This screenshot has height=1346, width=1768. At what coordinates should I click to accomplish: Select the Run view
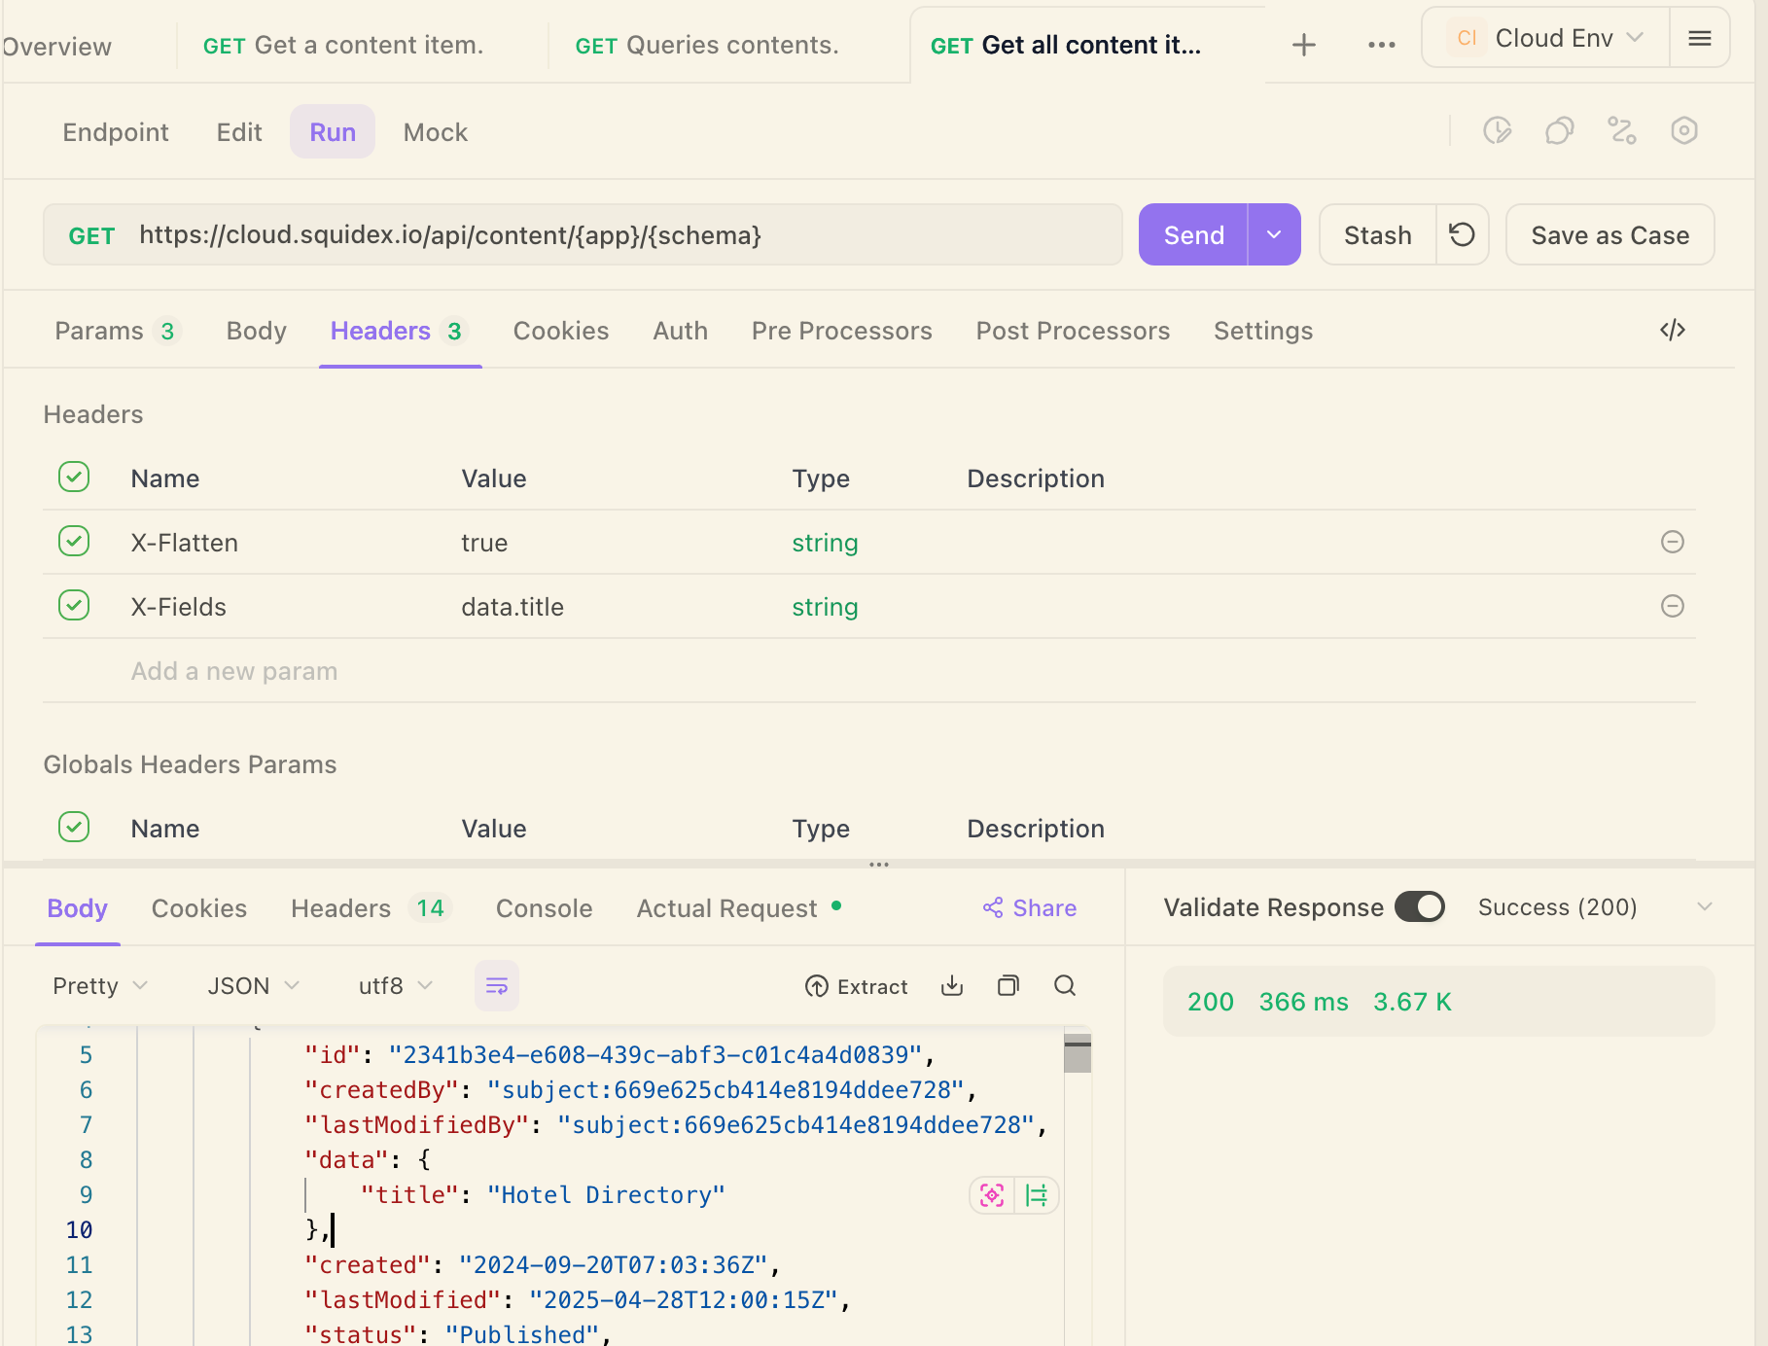click(x=333, y=132)
